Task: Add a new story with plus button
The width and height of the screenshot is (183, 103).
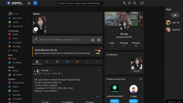Action: tap(36, 29)
